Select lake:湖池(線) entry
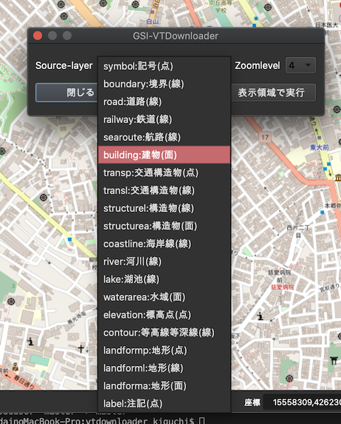Image resolution: width=341 pixels, height=424 pixels. point(164,279)
